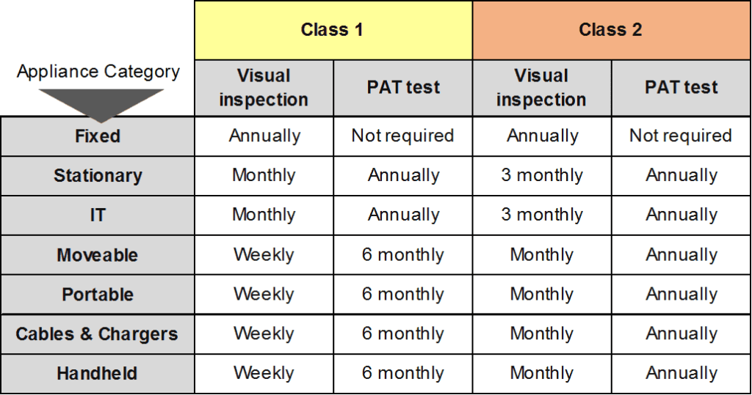Select the Stationary row header
The width and height of the screenshot is (752, 395).
pos(98,176)
